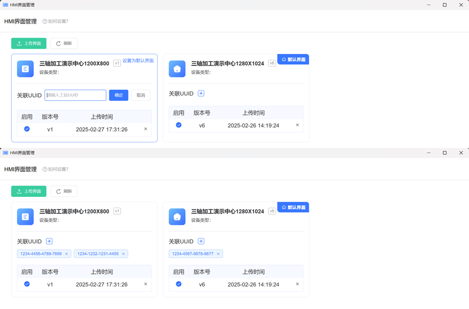This screenshot has width=469, height=309.
Task: Click 取消 to cancel UUID entry
Action: pyautogui.click(x=141, y=95)
